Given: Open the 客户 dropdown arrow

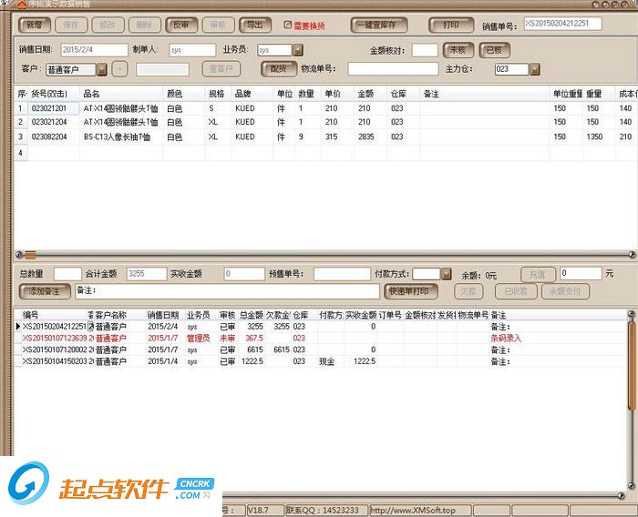Looking at the screenshot, I should [x=102, y=69].
